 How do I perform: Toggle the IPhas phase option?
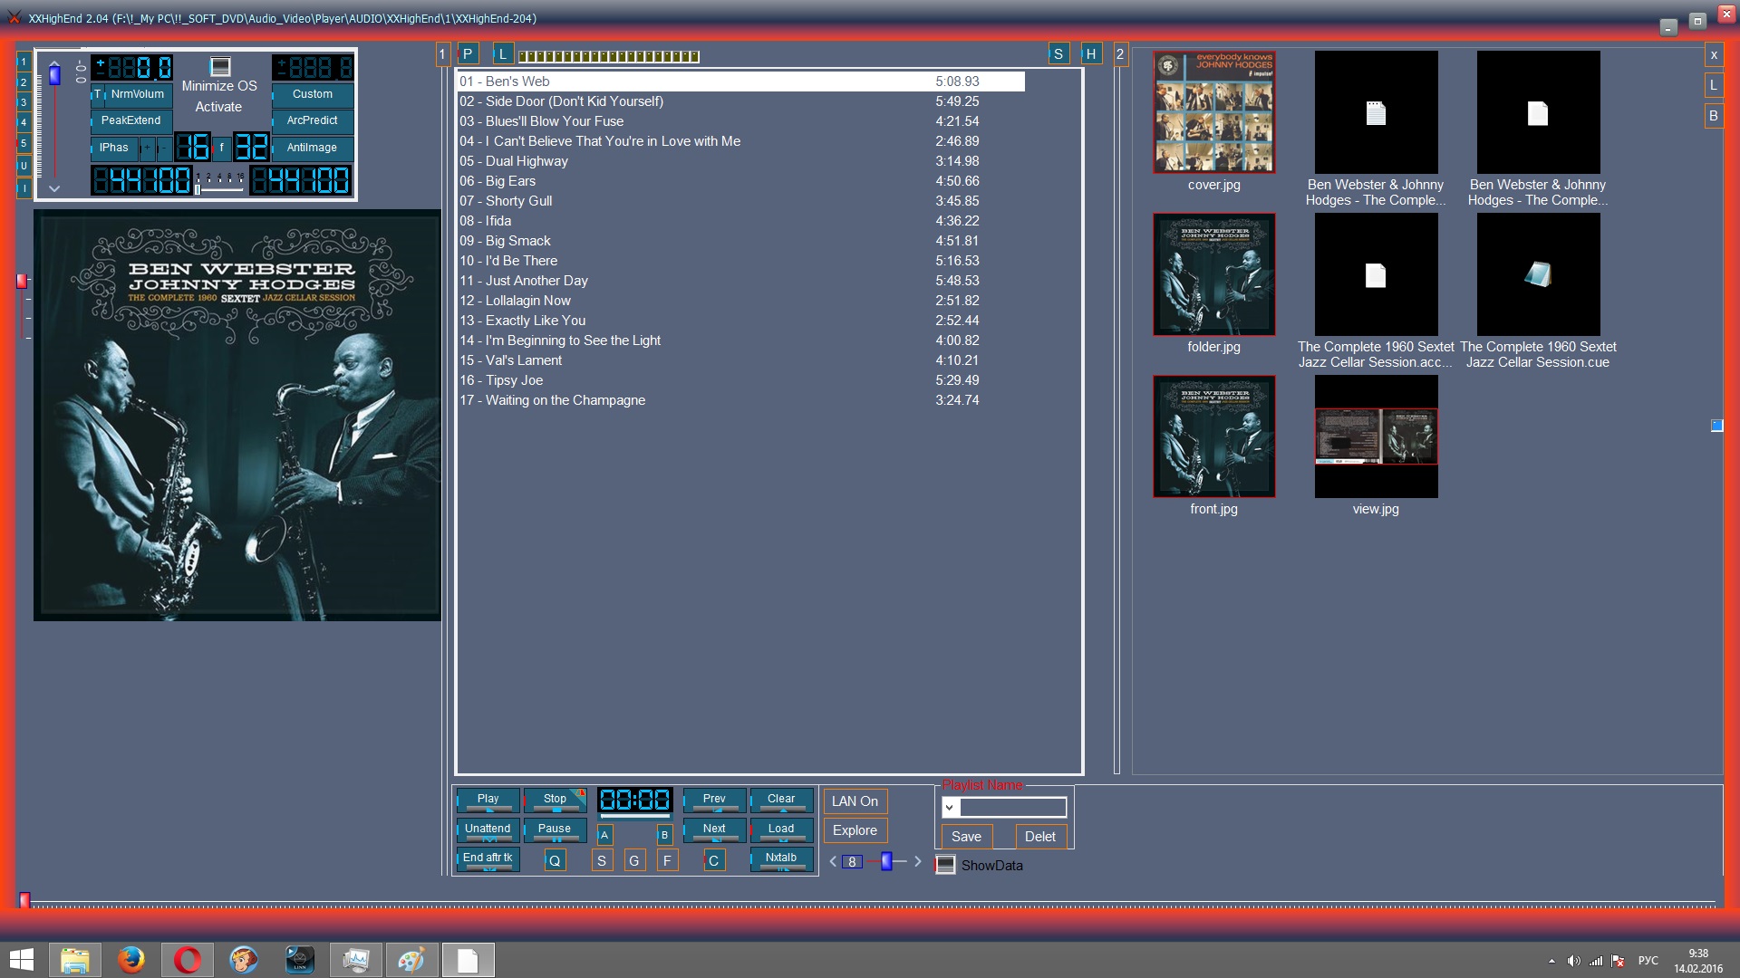click(x=114, y=148)
